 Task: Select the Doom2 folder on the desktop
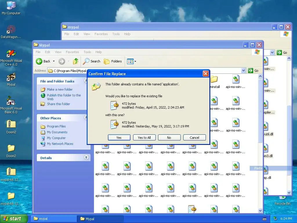click(x=11, y=151)
